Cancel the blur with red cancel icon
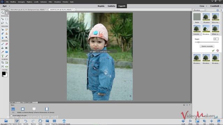The image size is (223, 125). (217, 50)
